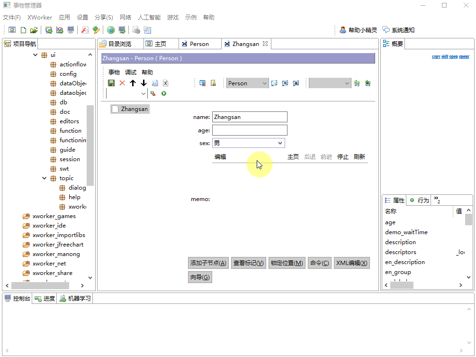This screenshot has height=357, width=476.
Task: Click the 命令(C) button
Action: tap(319, 263)
